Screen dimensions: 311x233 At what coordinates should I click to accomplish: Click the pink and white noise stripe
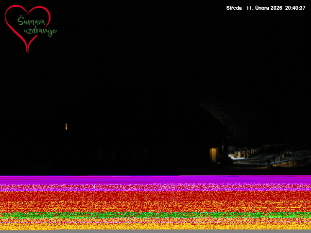pos(155,187)
